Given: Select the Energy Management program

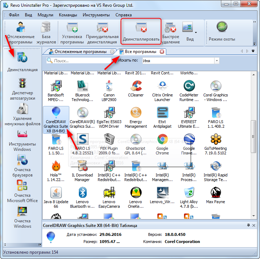Looking at the screenshot, I should tap(136, 118).
